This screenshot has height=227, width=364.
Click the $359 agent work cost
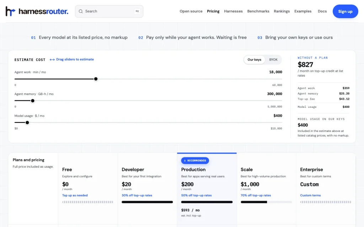point(346,88)
